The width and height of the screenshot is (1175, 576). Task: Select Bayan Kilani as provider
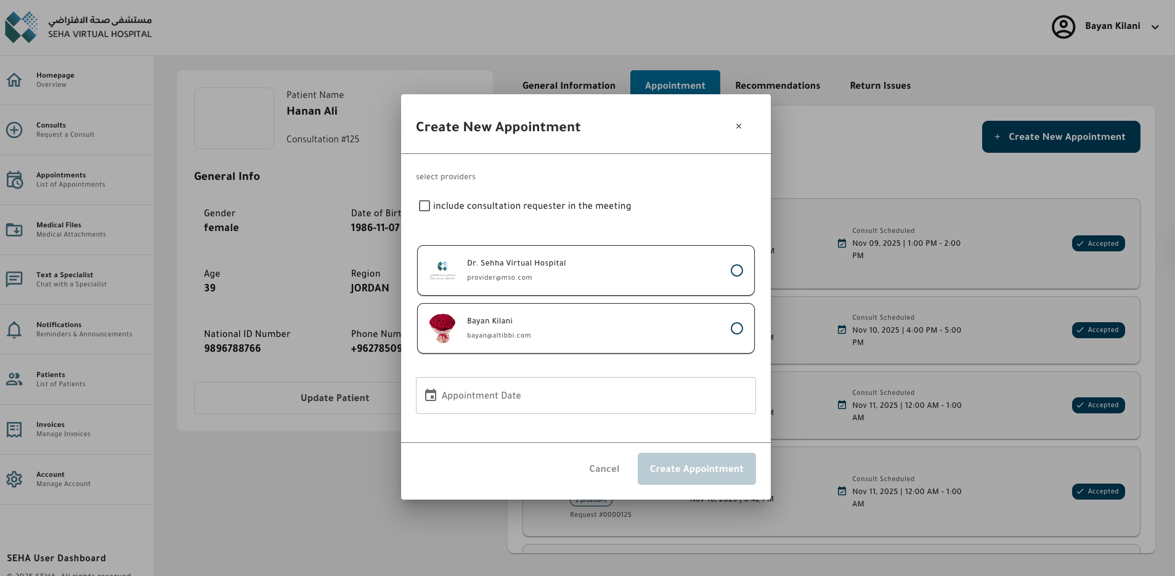736,328
